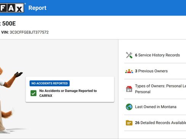
Task: Click the Report header text
Action: tap(37, 8)
